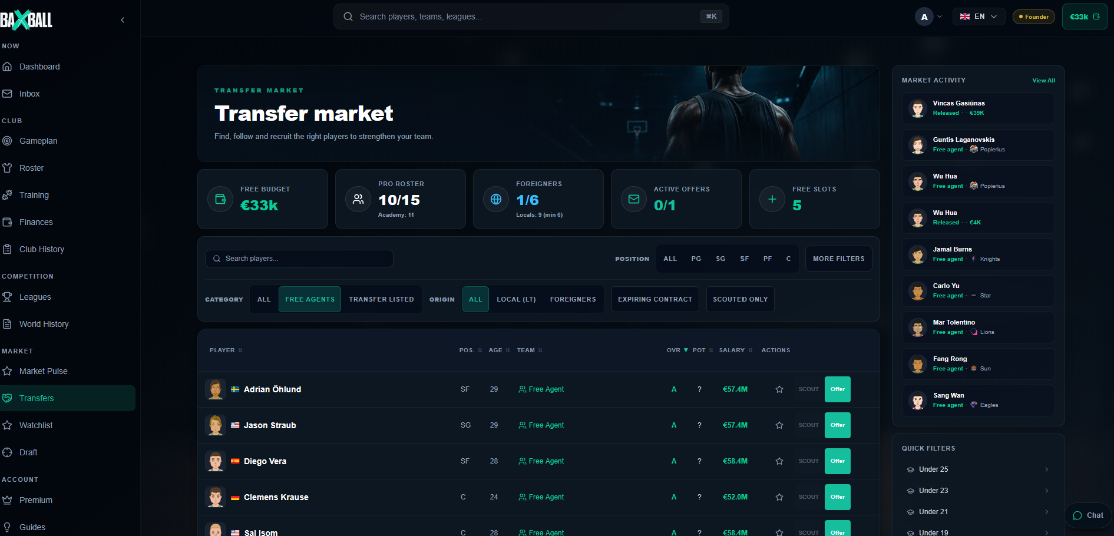
Task: Open View All market activity
Action: click(x=1043, y=81)
